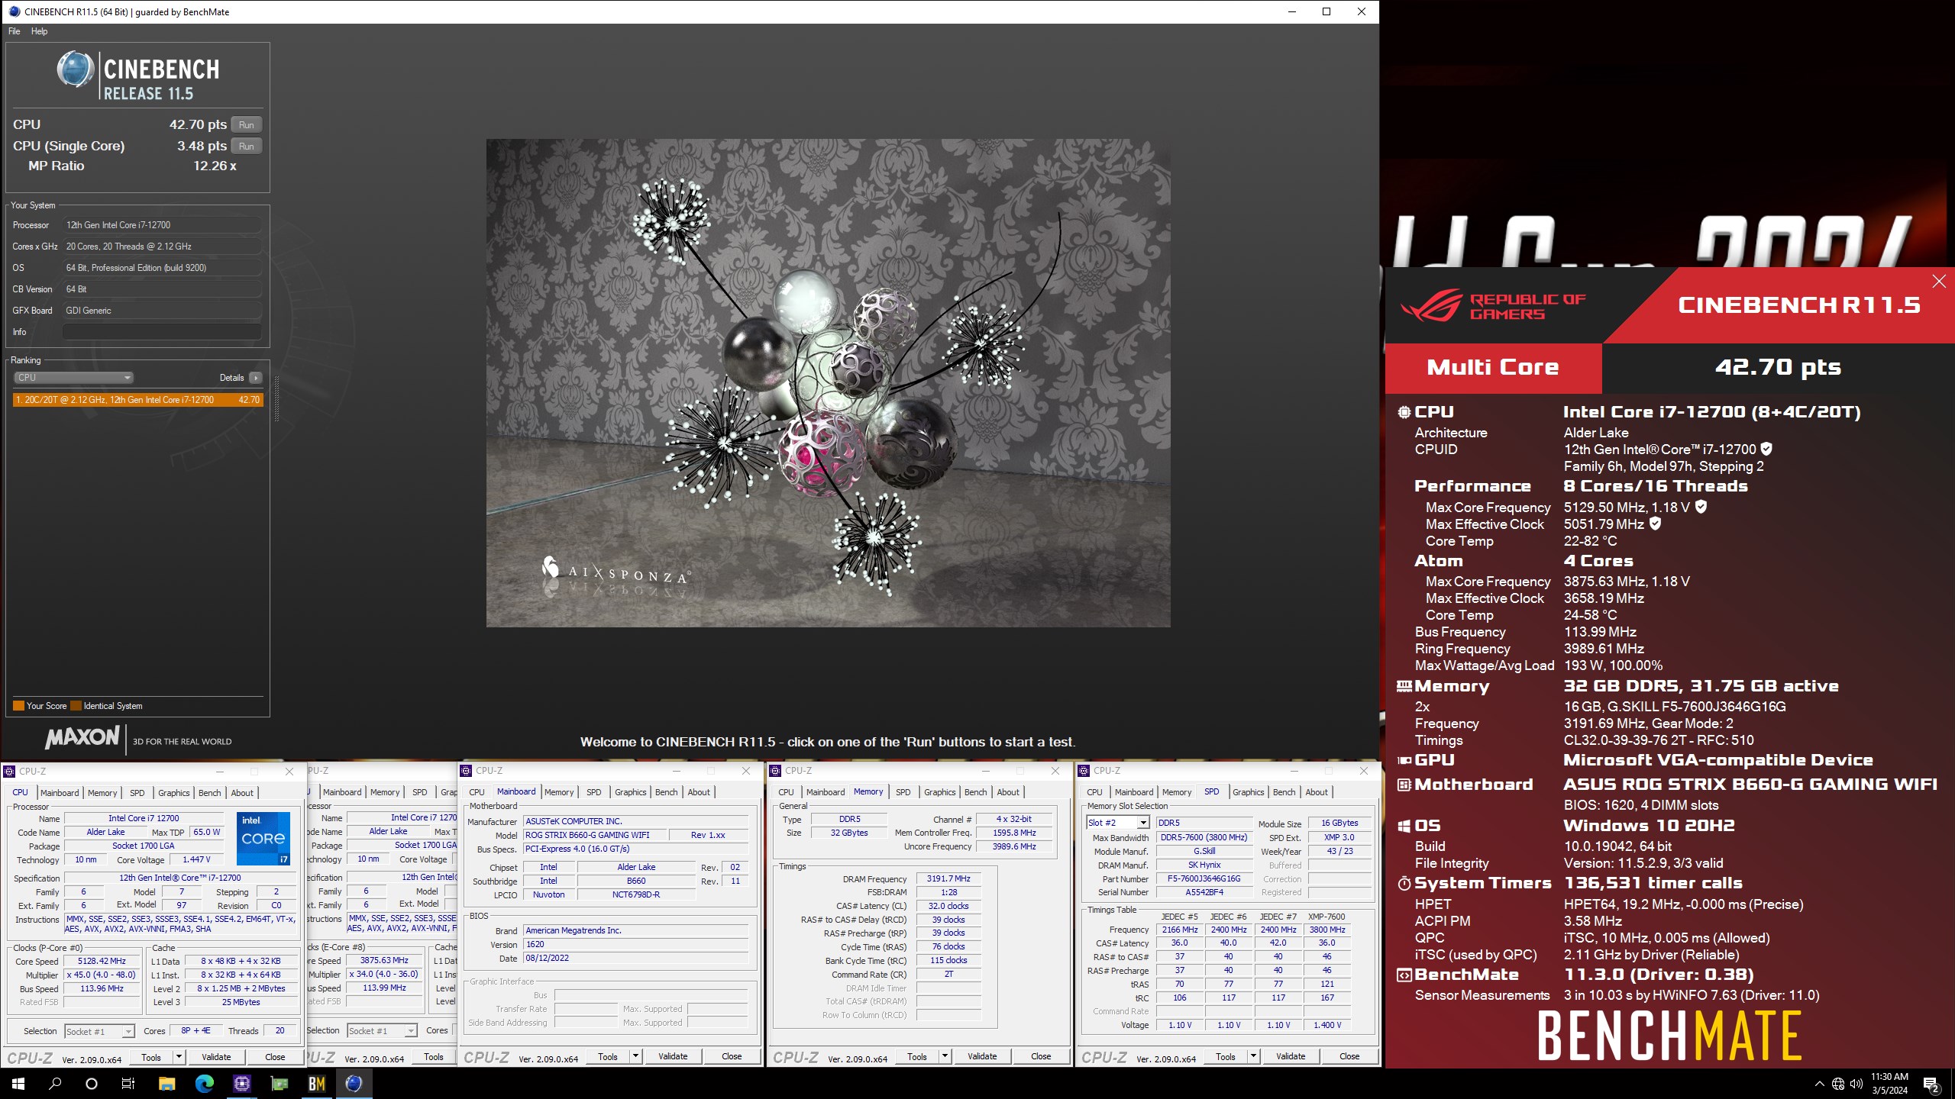Viewport: 1955px width, 1099px height.
Task: Click the Info input field in Your System
Action: [162, 332]
